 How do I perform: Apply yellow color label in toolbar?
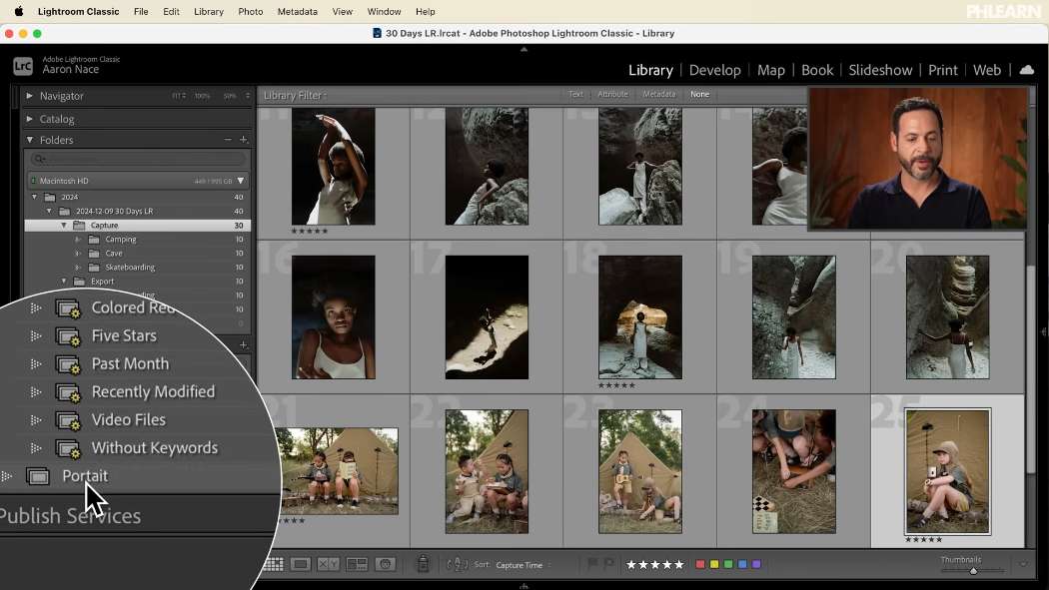click(x=714, y=565)
